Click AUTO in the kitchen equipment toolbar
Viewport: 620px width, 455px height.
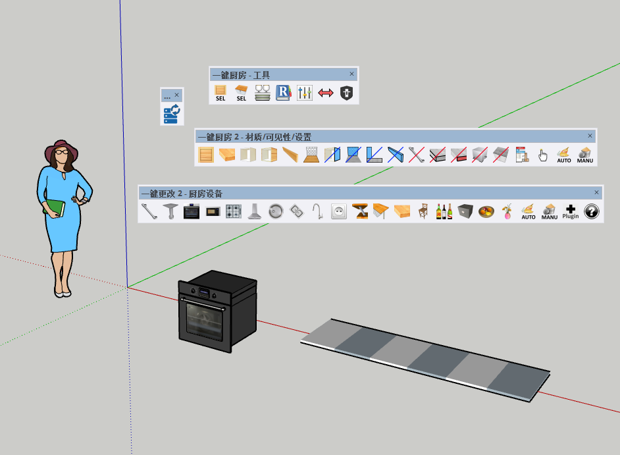click(529, 211)
